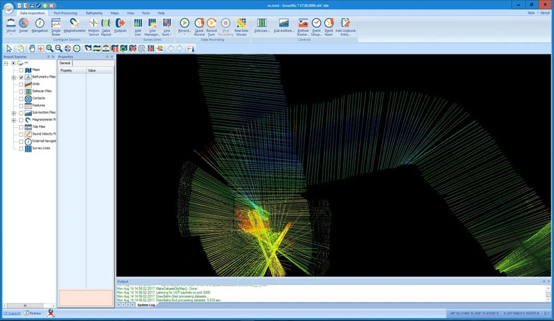Open Magnetometer sensor setup

tap(74, 25)
